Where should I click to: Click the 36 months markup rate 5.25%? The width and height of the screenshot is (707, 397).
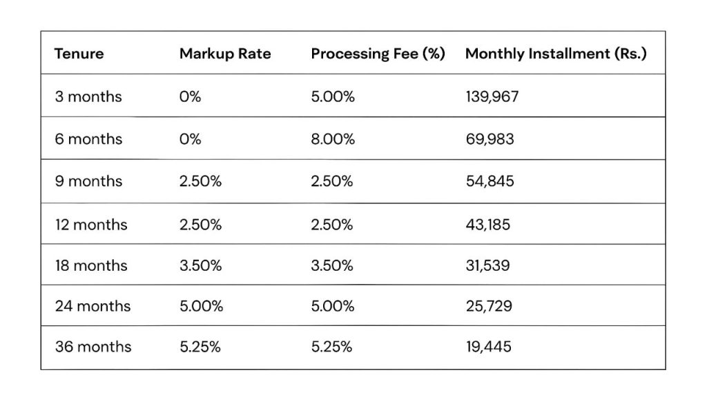(200, 346)
